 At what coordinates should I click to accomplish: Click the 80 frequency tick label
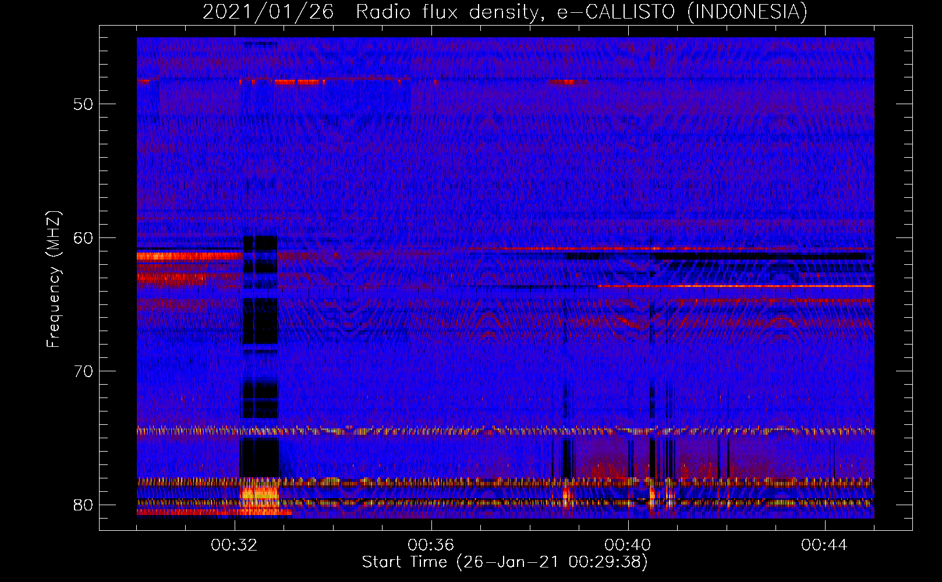pyautogui.click(x=83, y=505)
